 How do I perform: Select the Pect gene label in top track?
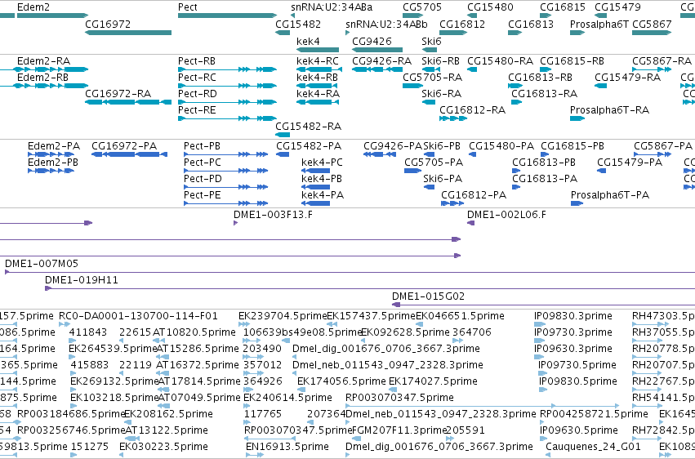point(188,7)
